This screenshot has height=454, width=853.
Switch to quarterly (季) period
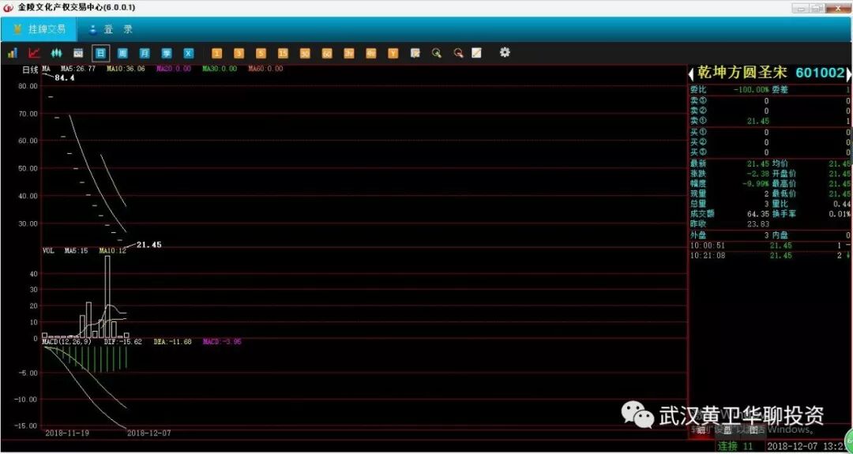pyautogui.click(x=167, y=53)
